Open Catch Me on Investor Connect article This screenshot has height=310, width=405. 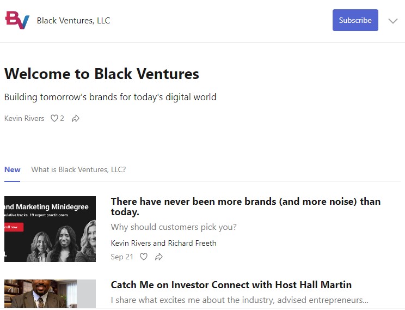click(x=231, y=284)
